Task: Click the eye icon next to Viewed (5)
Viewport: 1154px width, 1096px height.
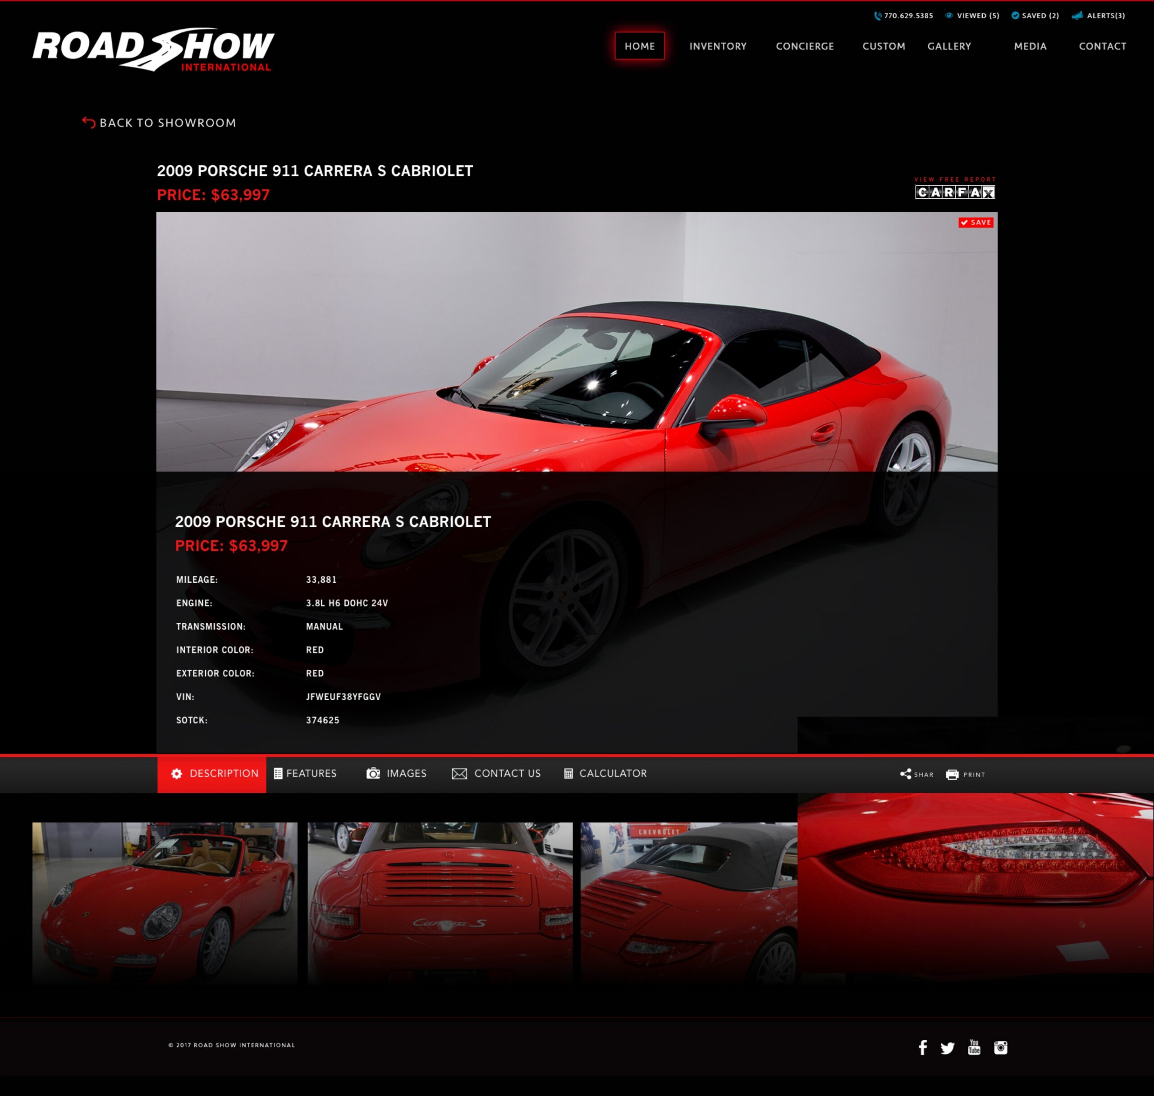Action: click(x=949, y=16)
